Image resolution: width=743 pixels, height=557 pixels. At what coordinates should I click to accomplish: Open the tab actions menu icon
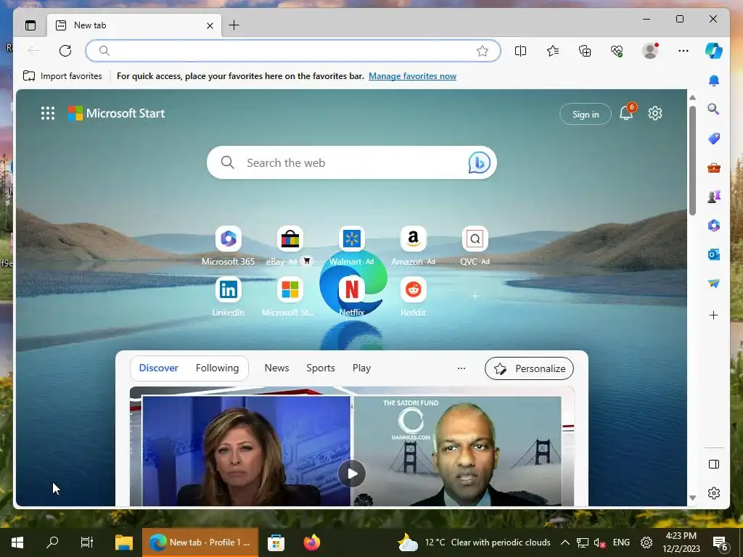(30, 25)
